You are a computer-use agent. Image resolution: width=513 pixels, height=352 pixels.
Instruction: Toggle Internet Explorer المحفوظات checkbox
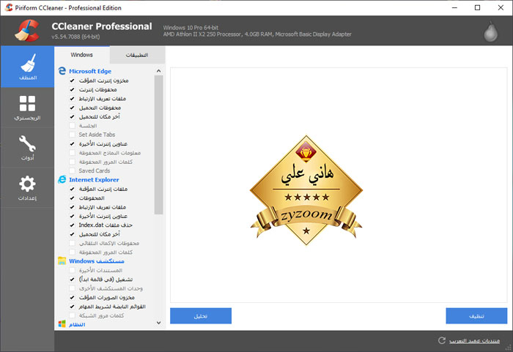(73, 198)
